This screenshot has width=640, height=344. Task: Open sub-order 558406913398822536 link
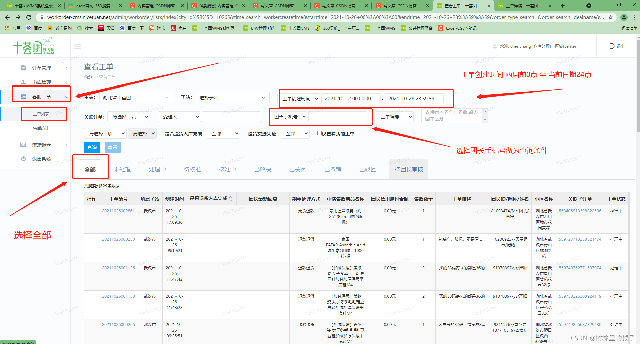[580, 211]
